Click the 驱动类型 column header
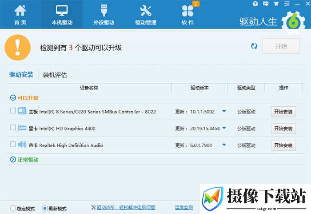The image size is (311, 214). (x=246, y=88)
